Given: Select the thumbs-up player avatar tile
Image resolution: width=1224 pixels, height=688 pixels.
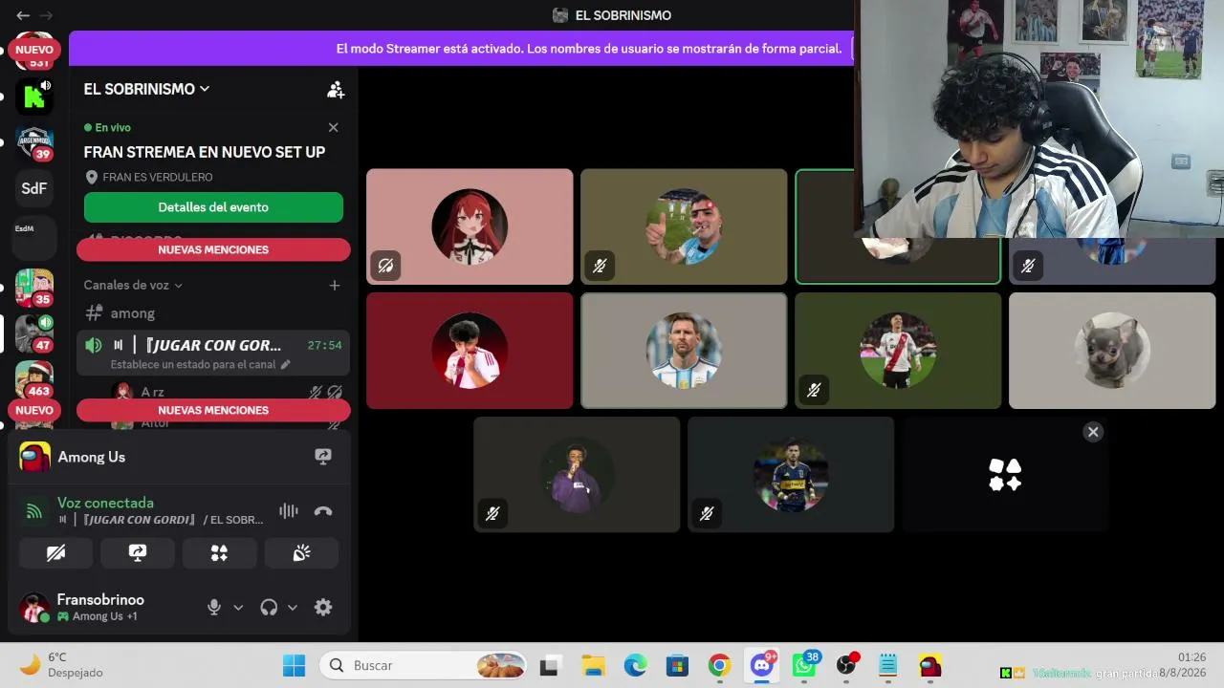Looking at the screenshot, I should [684, 226].
